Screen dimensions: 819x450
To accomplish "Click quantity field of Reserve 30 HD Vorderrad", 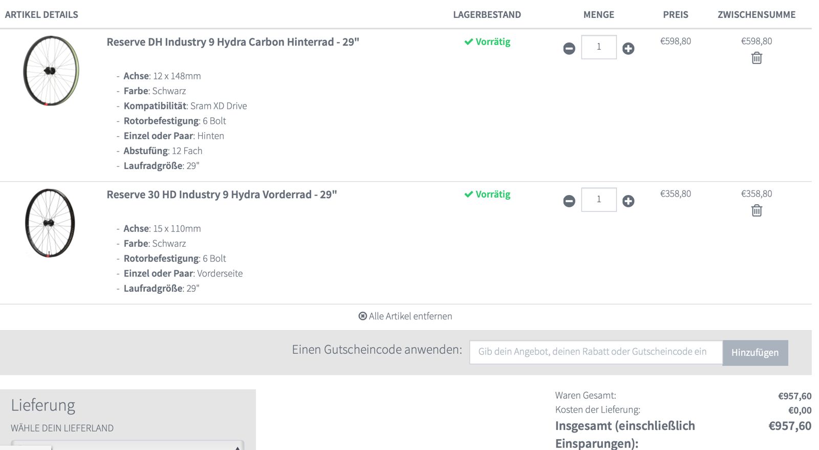I will click(x=599, y=200).
